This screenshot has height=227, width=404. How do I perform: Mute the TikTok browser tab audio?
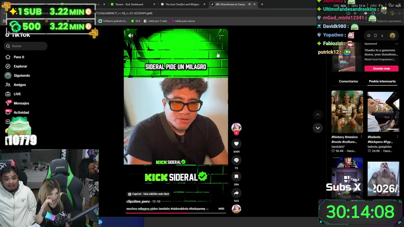pos(249,4)
